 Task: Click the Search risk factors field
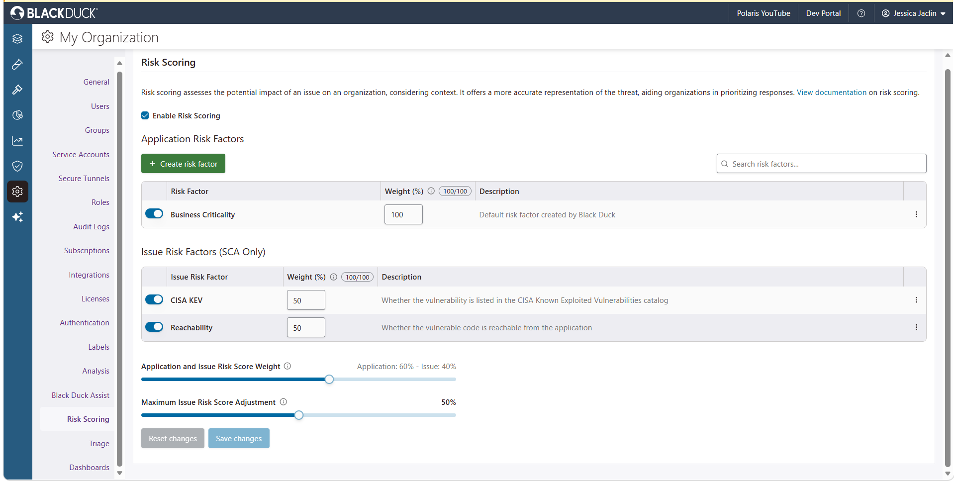(x=821, y=164)
